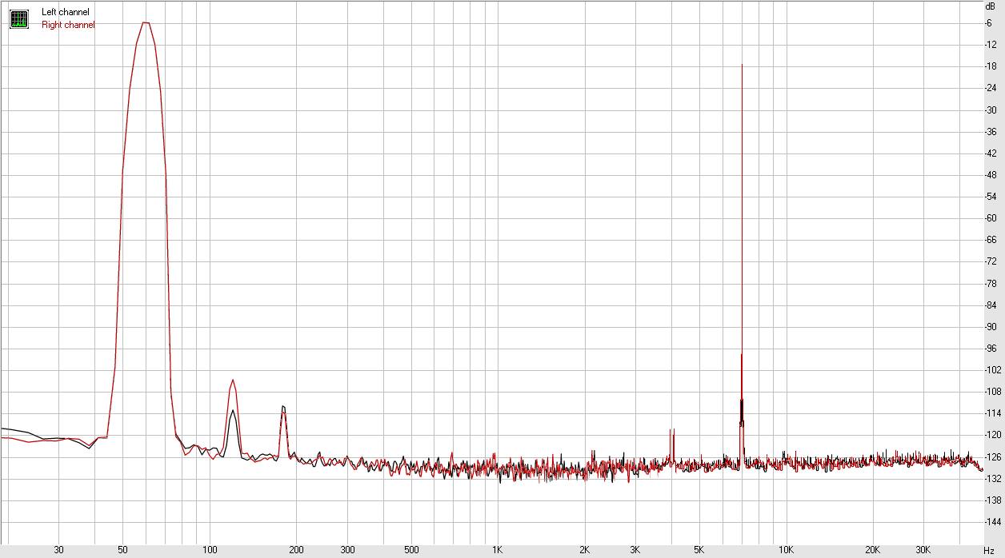Click the "300" frequency axis label
This screenshot has width=1005, height=558.
[347, 550]
